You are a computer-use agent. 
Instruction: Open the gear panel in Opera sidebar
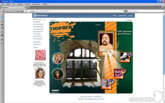tap(2, 24)
